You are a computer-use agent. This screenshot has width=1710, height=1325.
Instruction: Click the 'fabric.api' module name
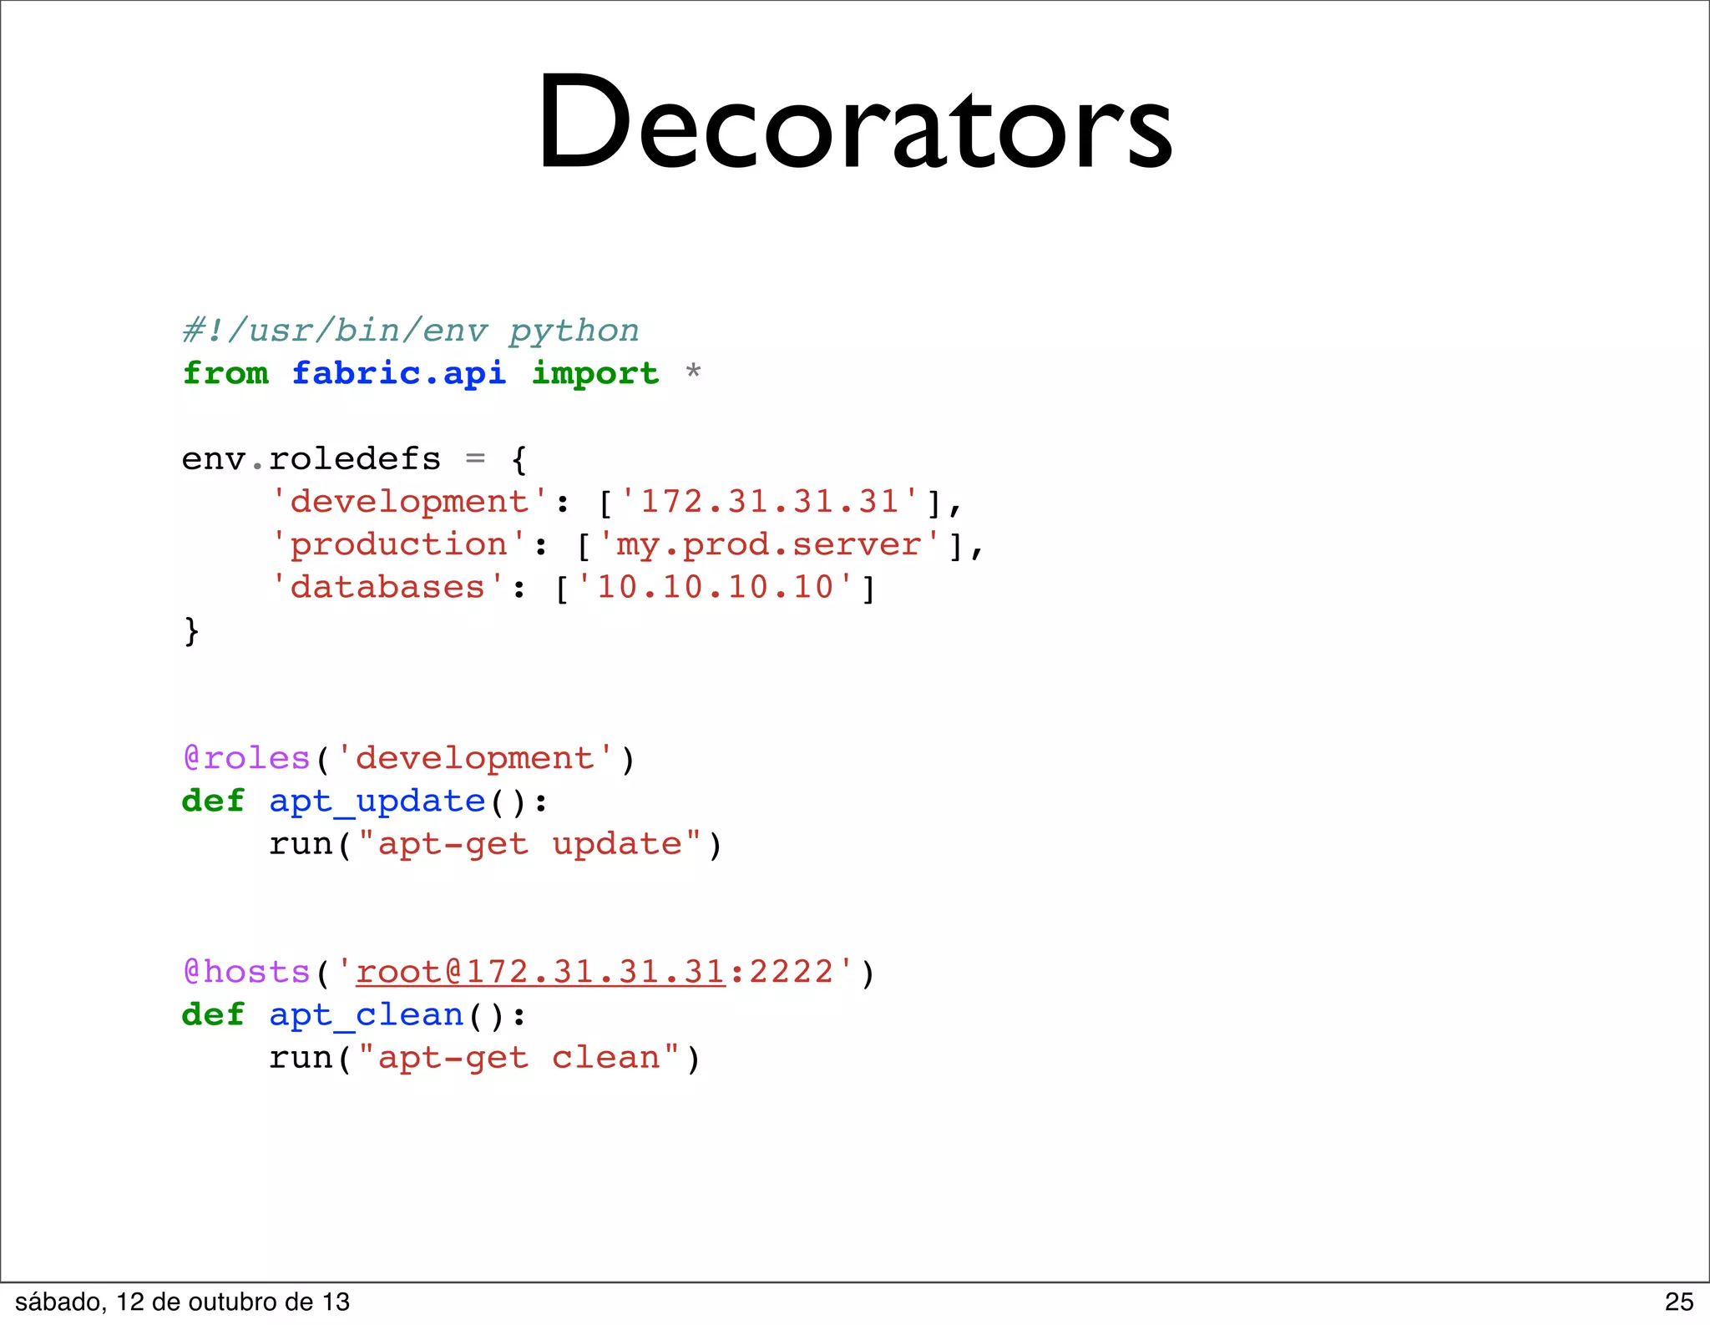point(399,374)
